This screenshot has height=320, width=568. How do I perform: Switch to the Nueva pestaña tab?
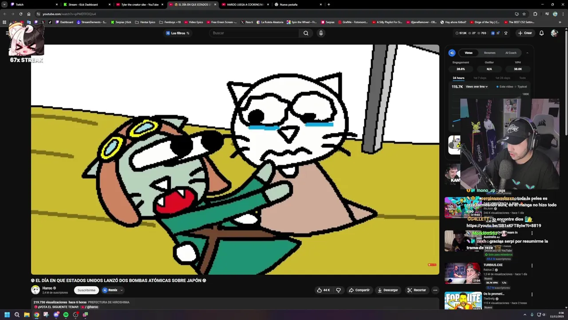click(298, 4)
